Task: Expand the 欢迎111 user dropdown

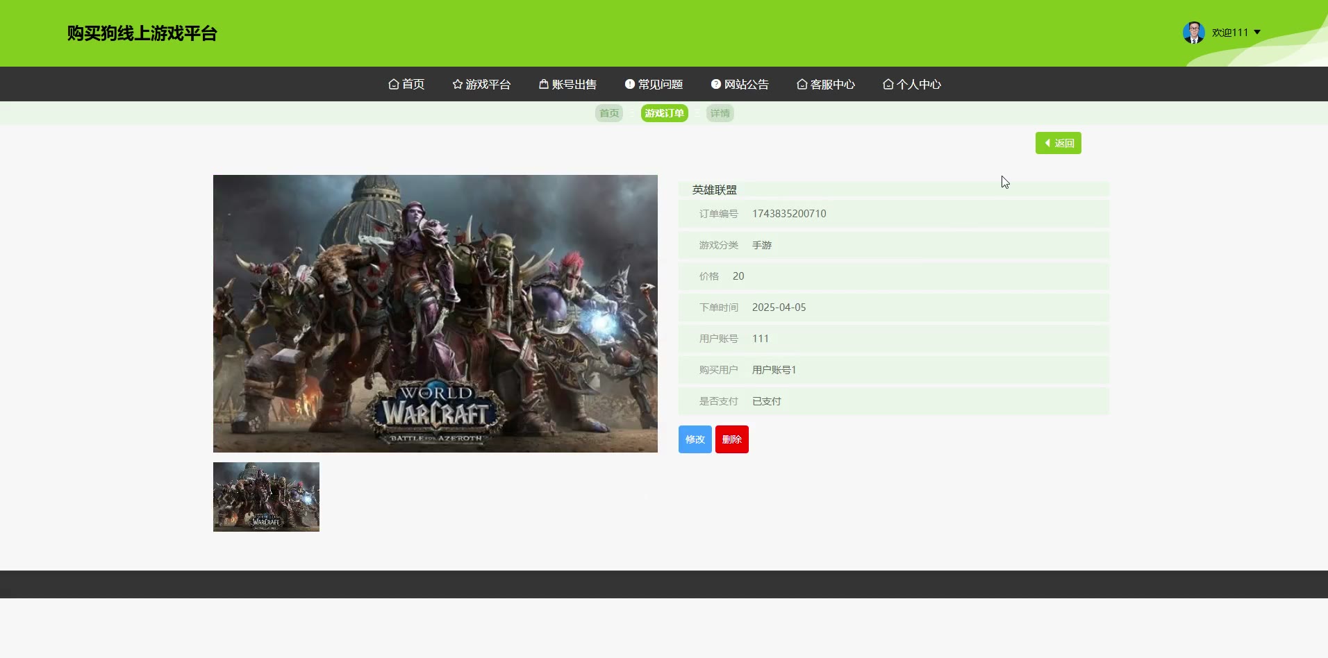Action: pos(1236,33)
